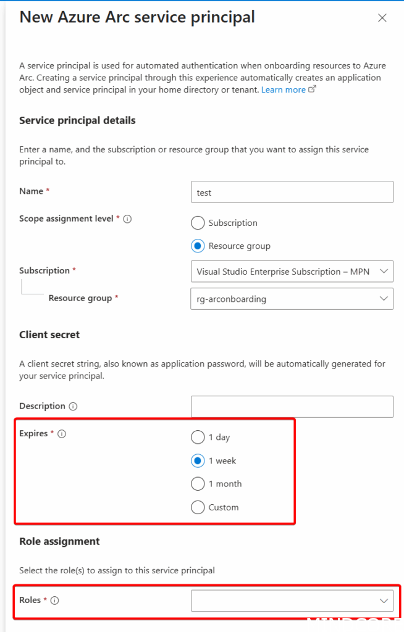The width and height of the screenshot is (404, 632).
Task: Click the Subscription dropdown chevron
Action: pos(384,272)
